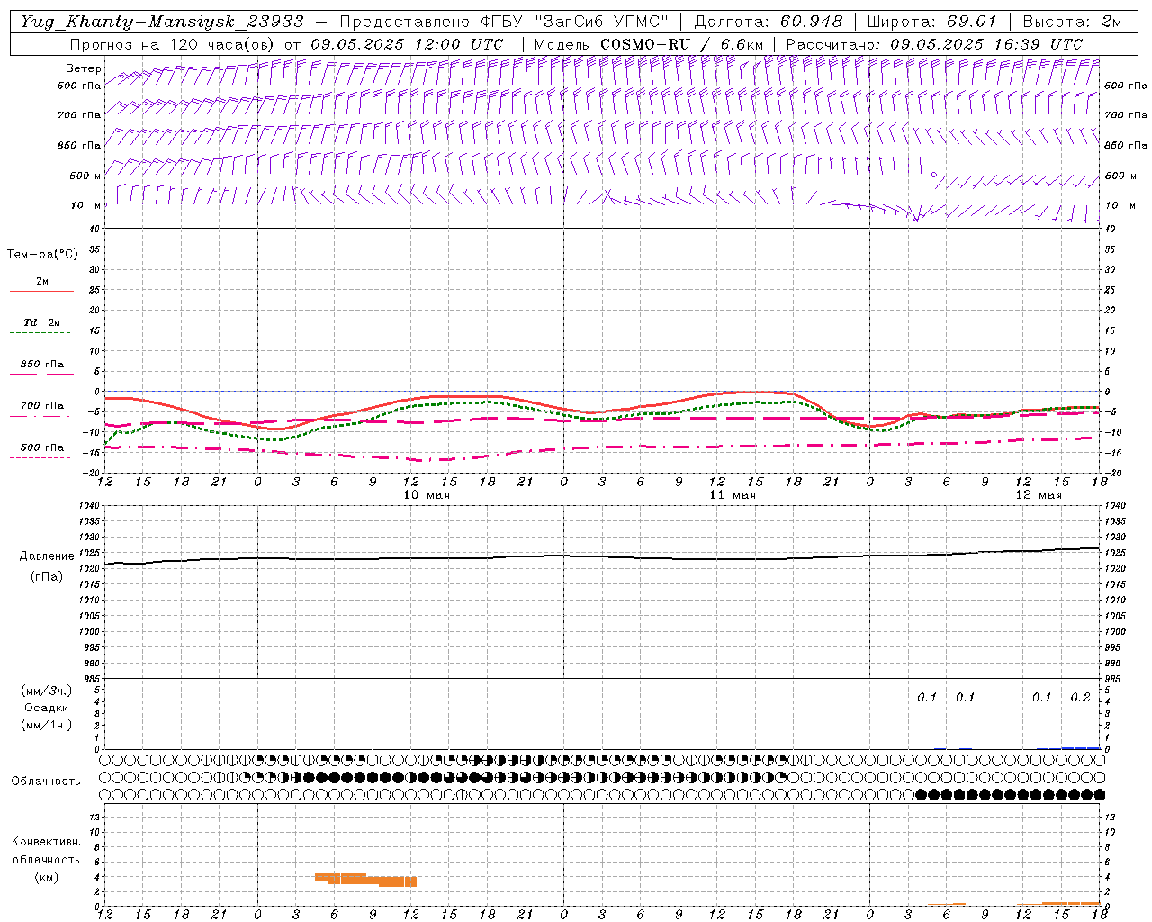This screenshot has height=922, width=1152.
Task: Click the 12 мая date label
Action: pyautogui.click(x=1039, y=495)
